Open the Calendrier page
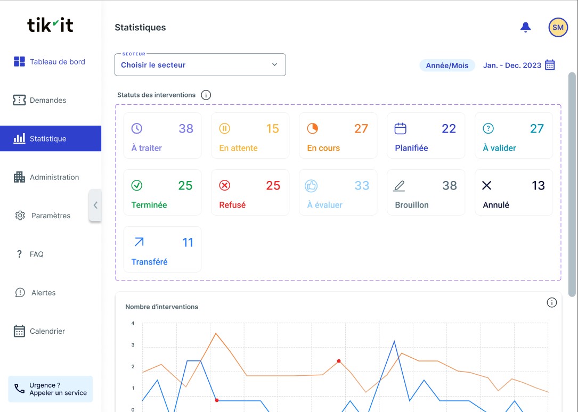The height and width of the screenshot is (412, 578). pos(47,331)
